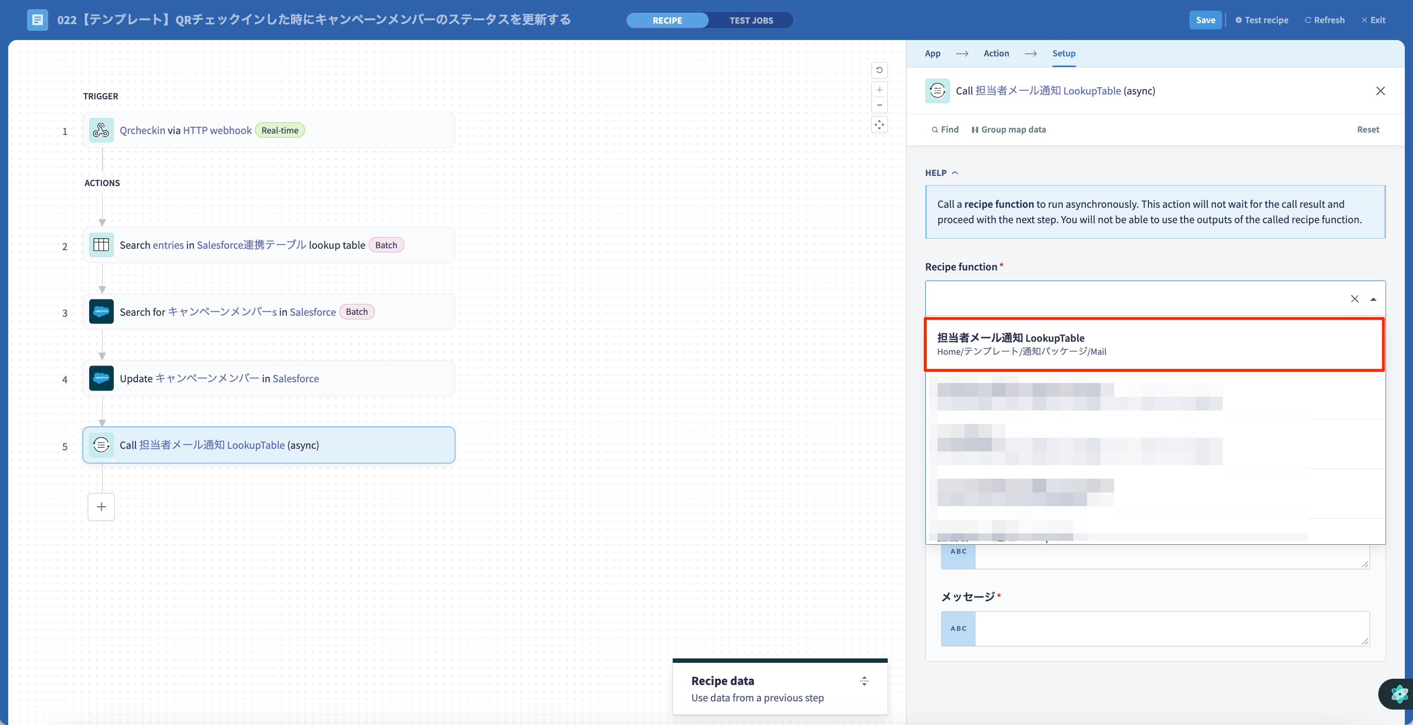Switch to the TEST JOBS tab
This screenshot has height=725, width=1413.
(751, 20)
